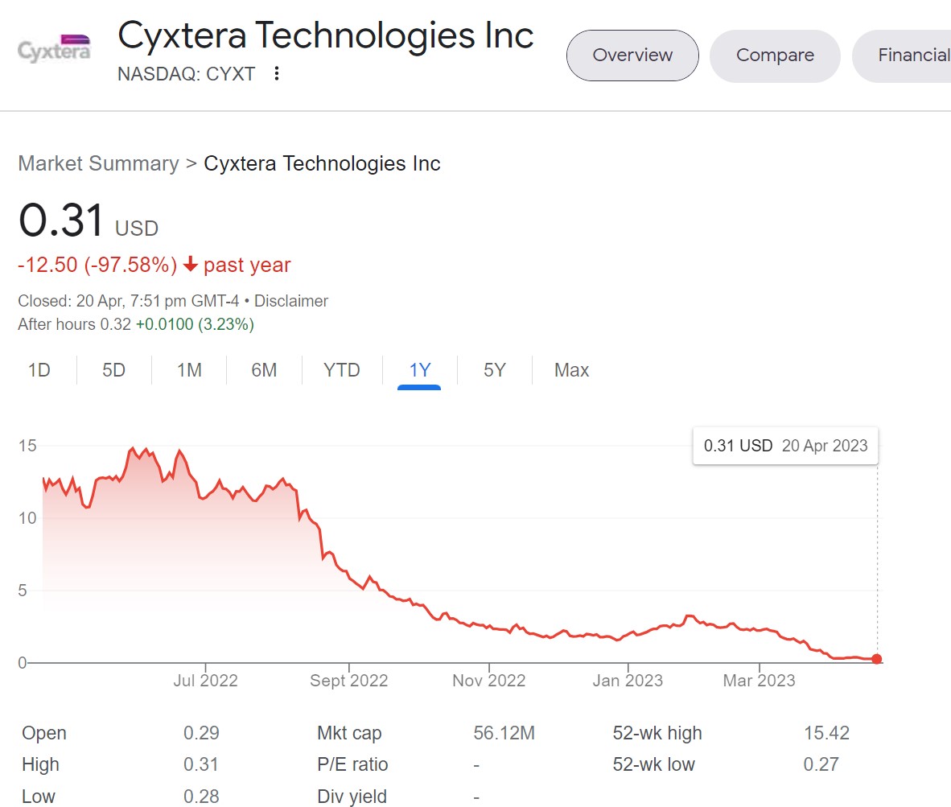Screen dimensions: 951x807
Task: Click the Jul 2022 axis label
Action: (x=206, y=681)
